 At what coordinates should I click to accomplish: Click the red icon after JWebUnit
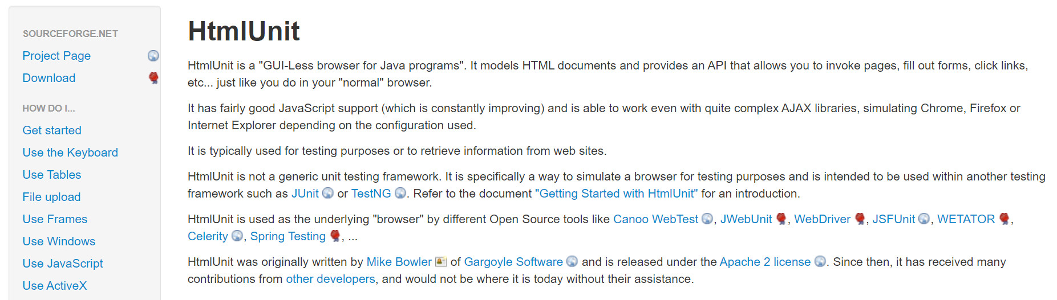(781, 219)
